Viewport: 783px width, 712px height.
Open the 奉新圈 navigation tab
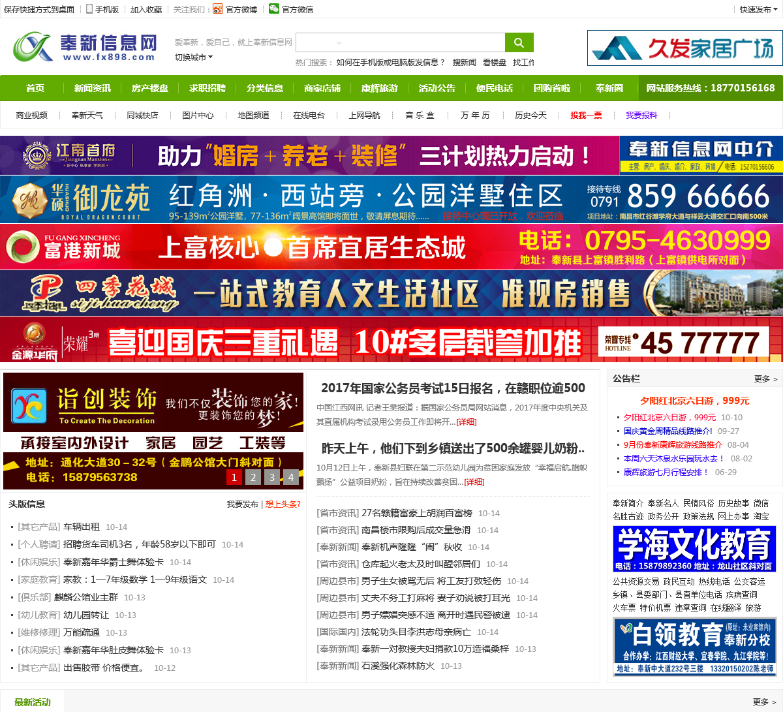coord(609,88)
